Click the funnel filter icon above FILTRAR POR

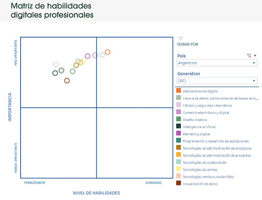coord(181,39)
